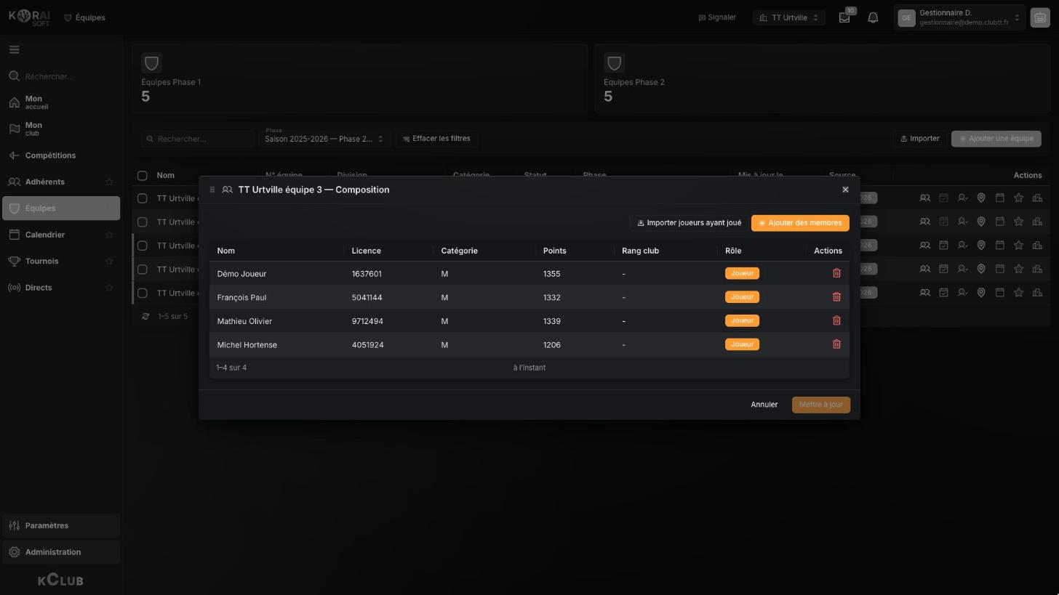Open the Administration section

pos(61,552)
